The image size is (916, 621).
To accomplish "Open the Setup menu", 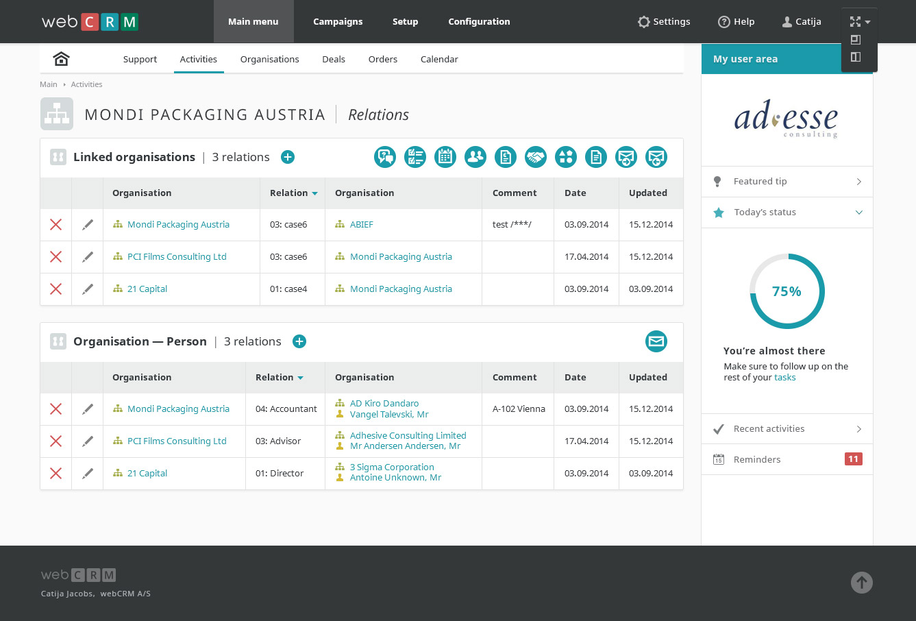I will point(405,21).
